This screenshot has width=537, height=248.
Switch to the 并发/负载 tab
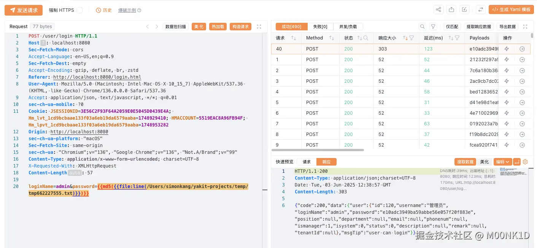(x=348, y=27)
